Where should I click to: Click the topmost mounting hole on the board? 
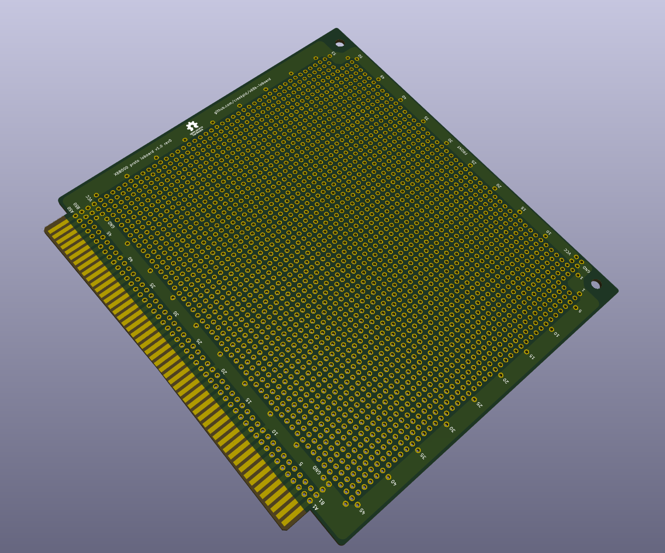339,44
